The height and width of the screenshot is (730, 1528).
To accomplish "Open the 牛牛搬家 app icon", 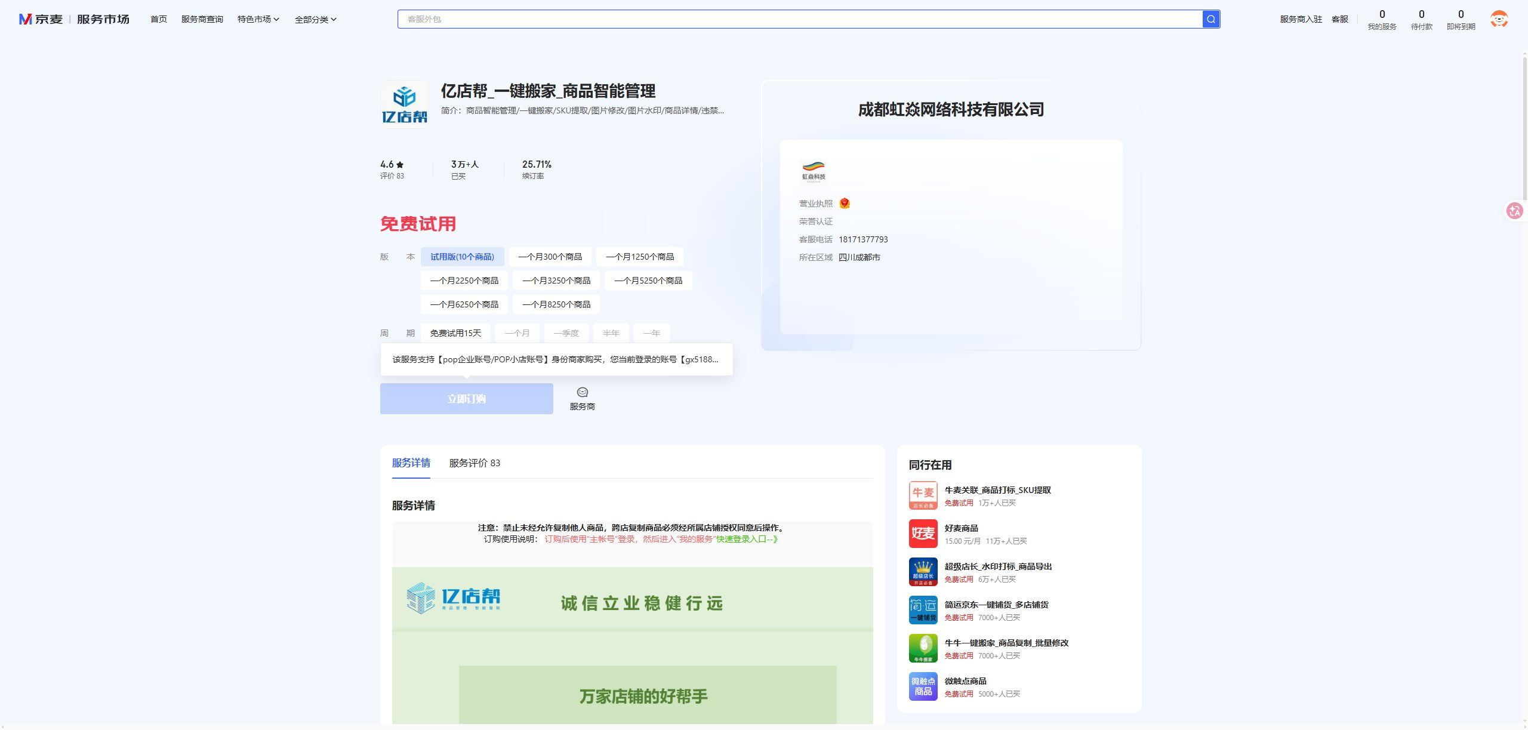I will pos(923,648).
